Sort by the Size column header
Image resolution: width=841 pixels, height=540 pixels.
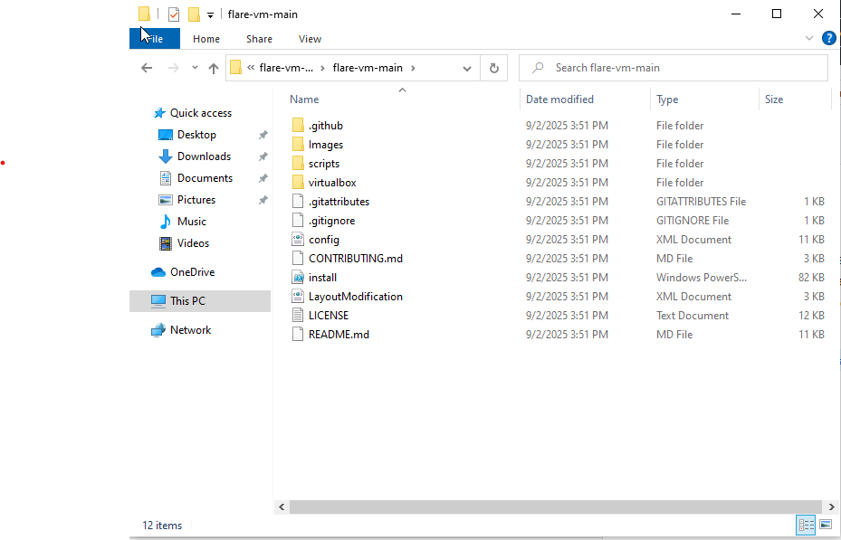click(x=774, y=99)
